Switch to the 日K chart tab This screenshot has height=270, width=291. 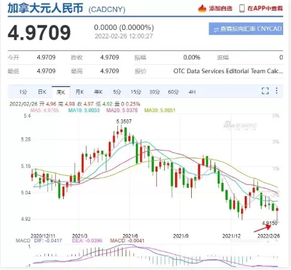point(42,92)
